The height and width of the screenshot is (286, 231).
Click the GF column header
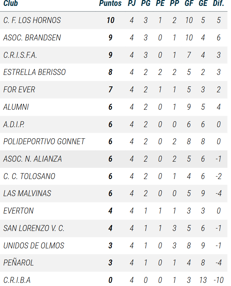(x=189, y=4)
